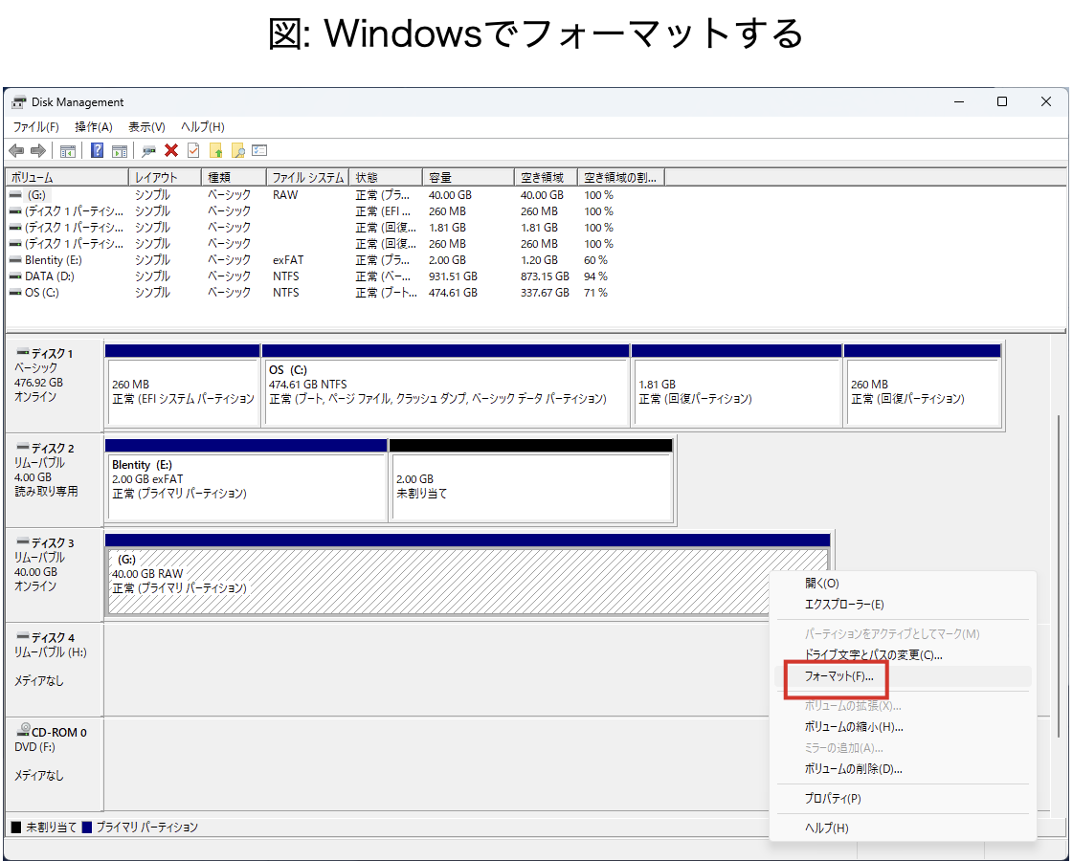The height and width of the screenshot is (861, 1073).
Task: Click the Rescan Disks drive icon
Action: (148, 150)
